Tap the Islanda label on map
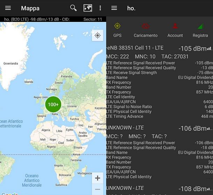 (29, 82)
